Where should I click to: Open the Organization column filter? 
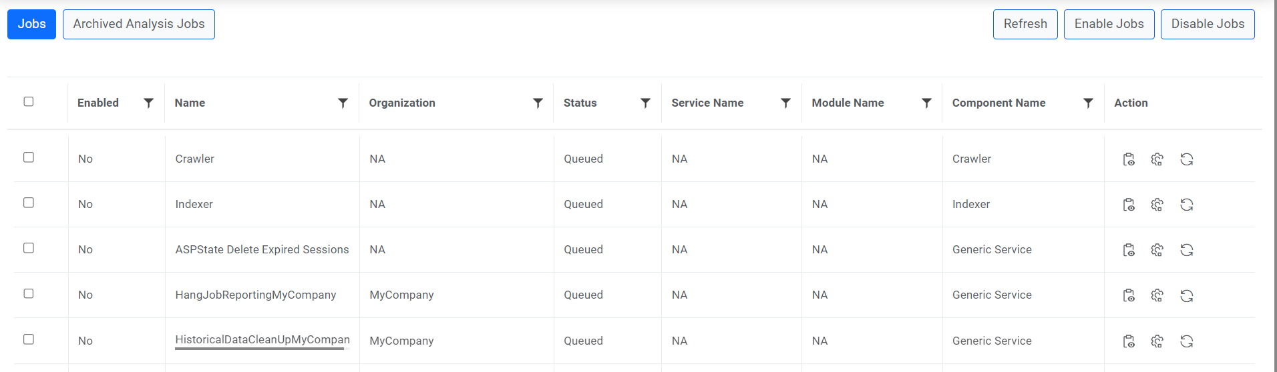pyautogui.click(x=538, y=103)
